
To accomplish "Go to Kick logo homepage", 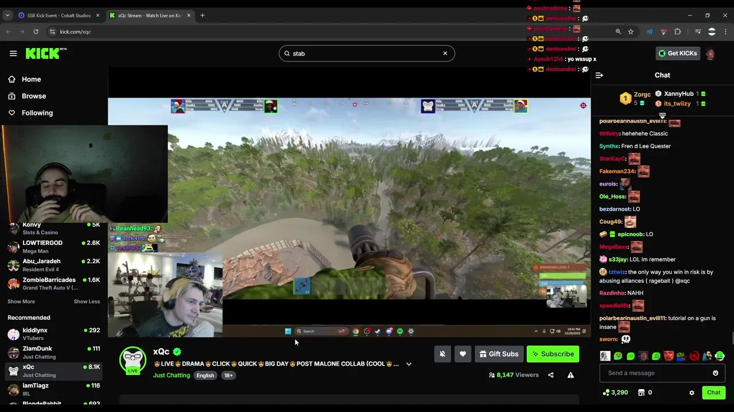I will (x=46, y=53).
